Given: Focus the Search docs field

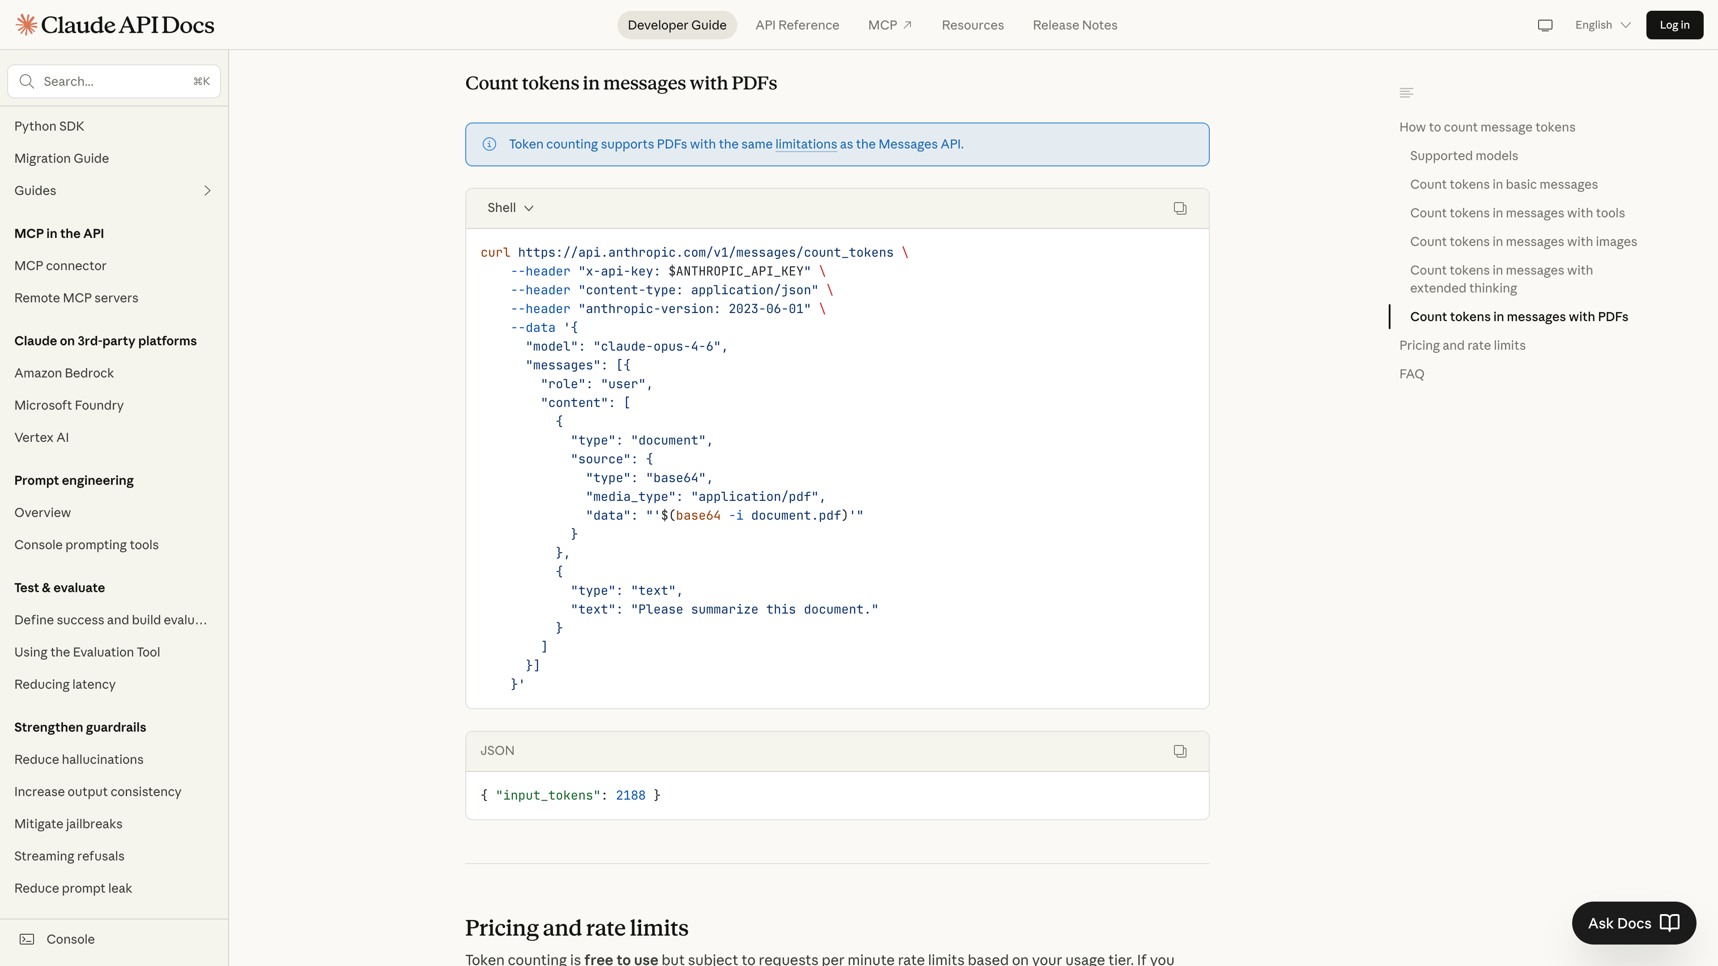Looking at the screenshot, I should (x=113, y=81).
